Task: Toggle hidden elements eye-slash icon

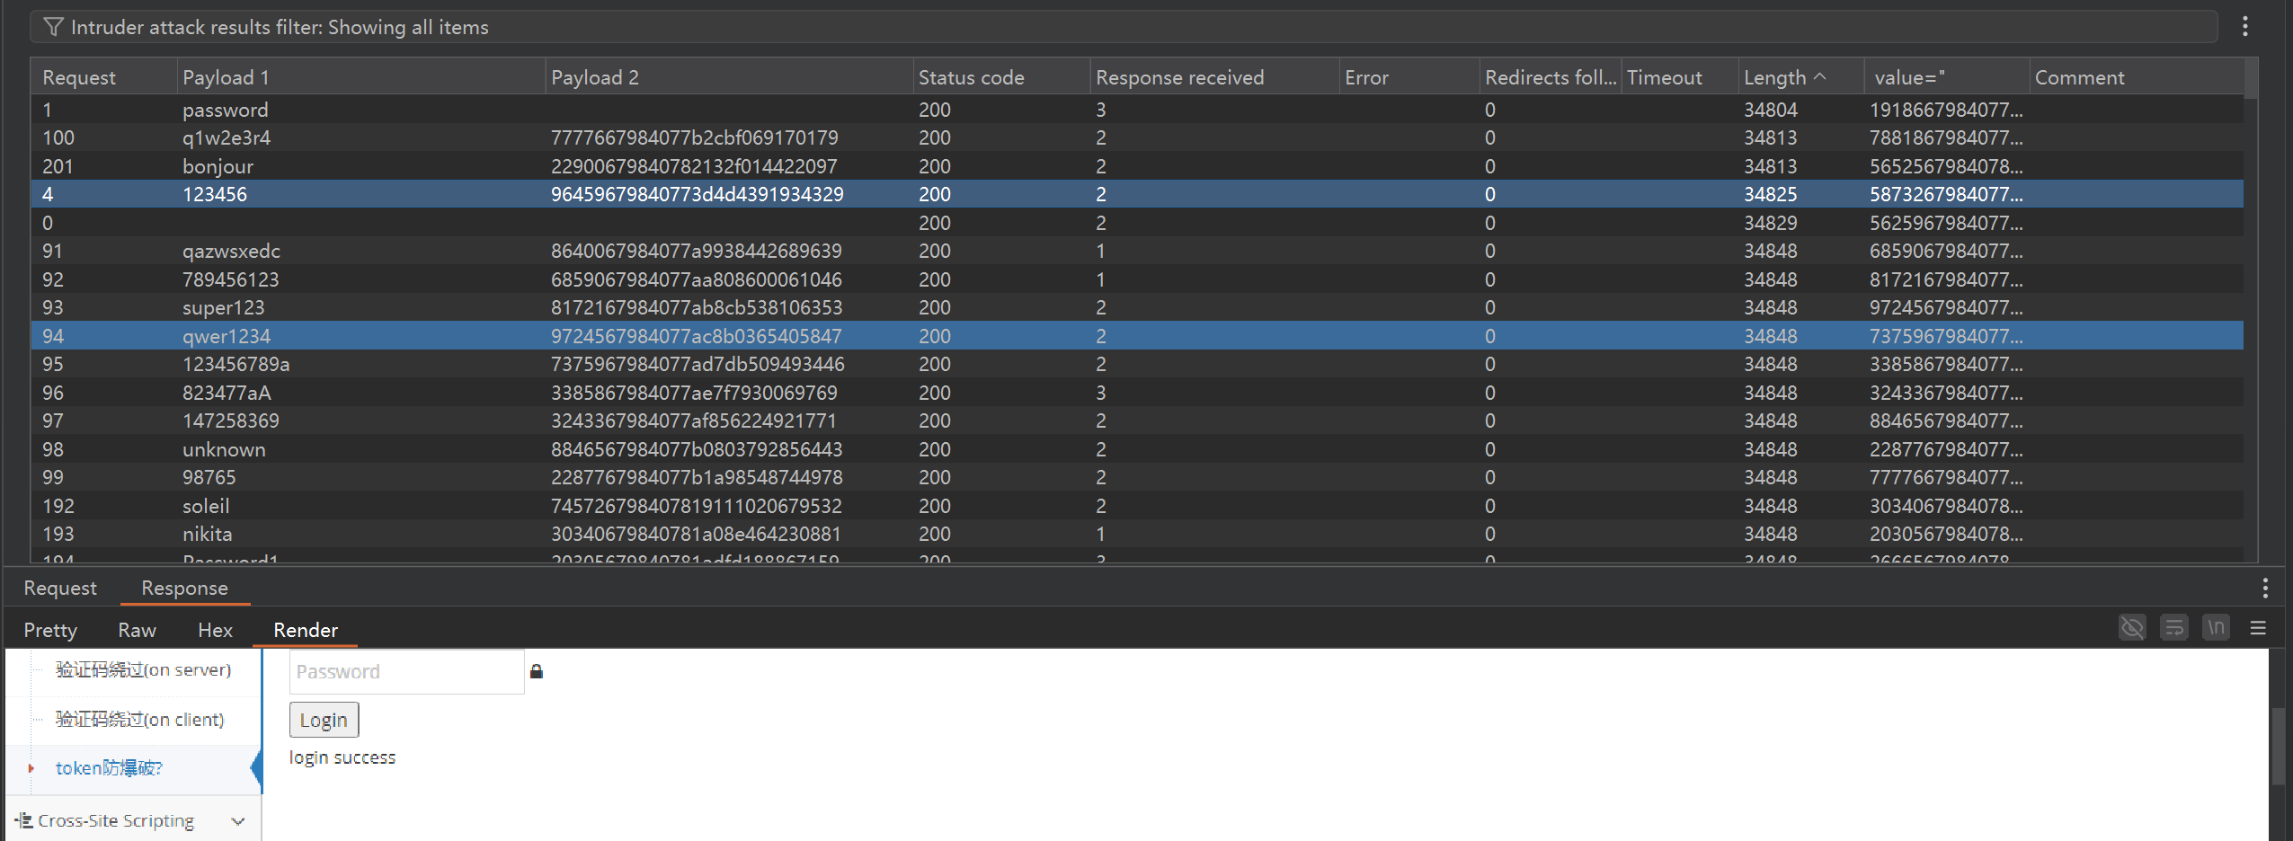Action: [x=2131, y=628]
